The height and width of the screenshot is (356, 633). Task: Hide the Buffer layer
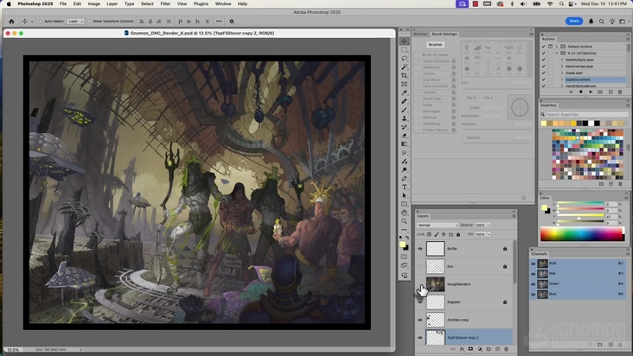click(x=420, y=249)
